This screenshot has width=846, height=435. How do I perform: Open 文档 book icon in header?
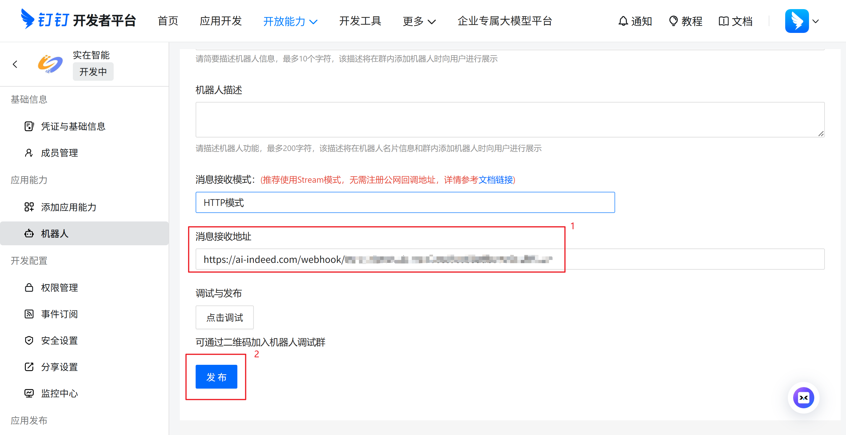(x=723, y=21)
